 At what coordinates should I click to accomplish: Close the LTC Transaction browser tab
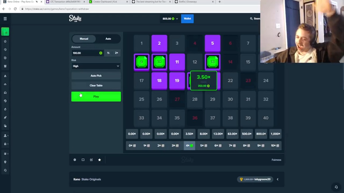coord(84,2)
